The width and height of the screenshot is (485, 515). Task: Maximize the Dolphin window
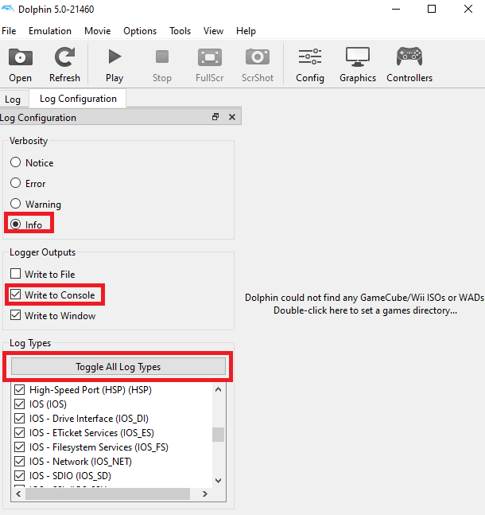432,10
